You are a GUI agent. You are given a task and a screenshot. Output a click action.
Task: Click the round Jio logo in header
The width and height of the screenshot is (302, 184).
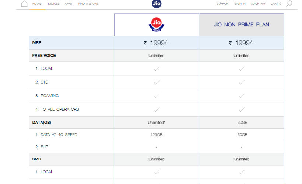pos(157,3)
